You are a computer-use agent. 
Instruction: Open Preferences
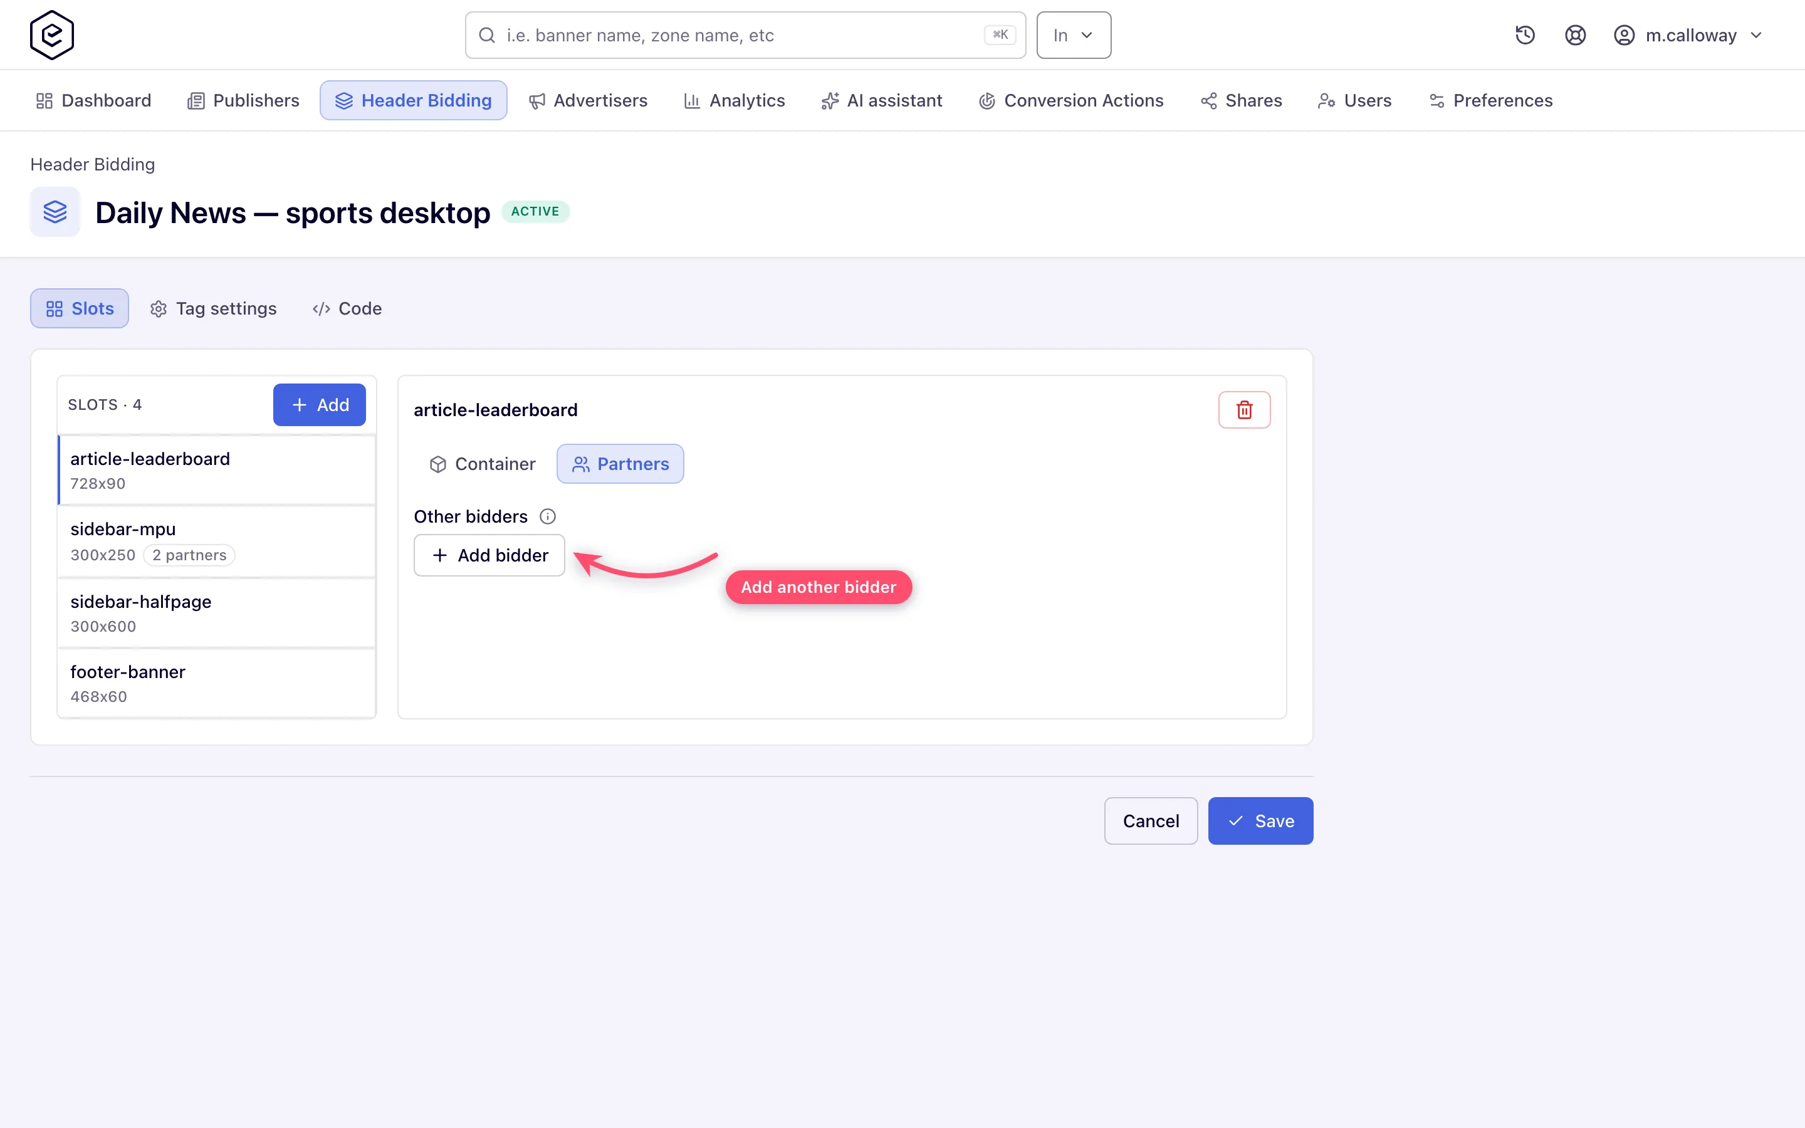1491,101
